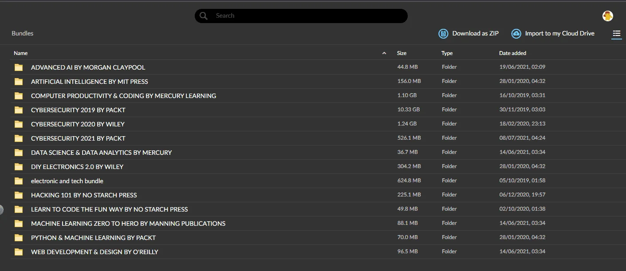Sort by the Name column header

tap(20, 53)
